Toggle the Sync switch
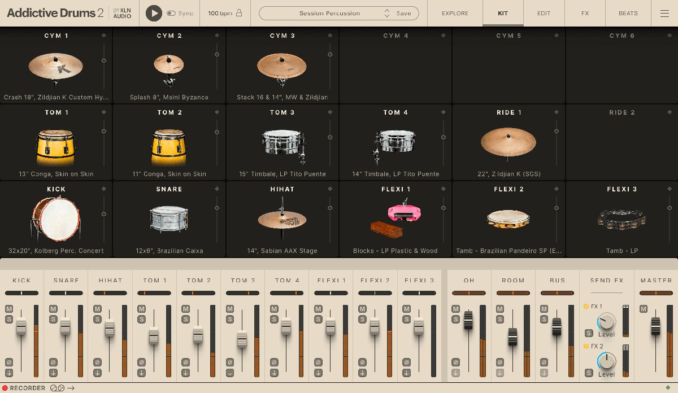 (x=171, y=13)
